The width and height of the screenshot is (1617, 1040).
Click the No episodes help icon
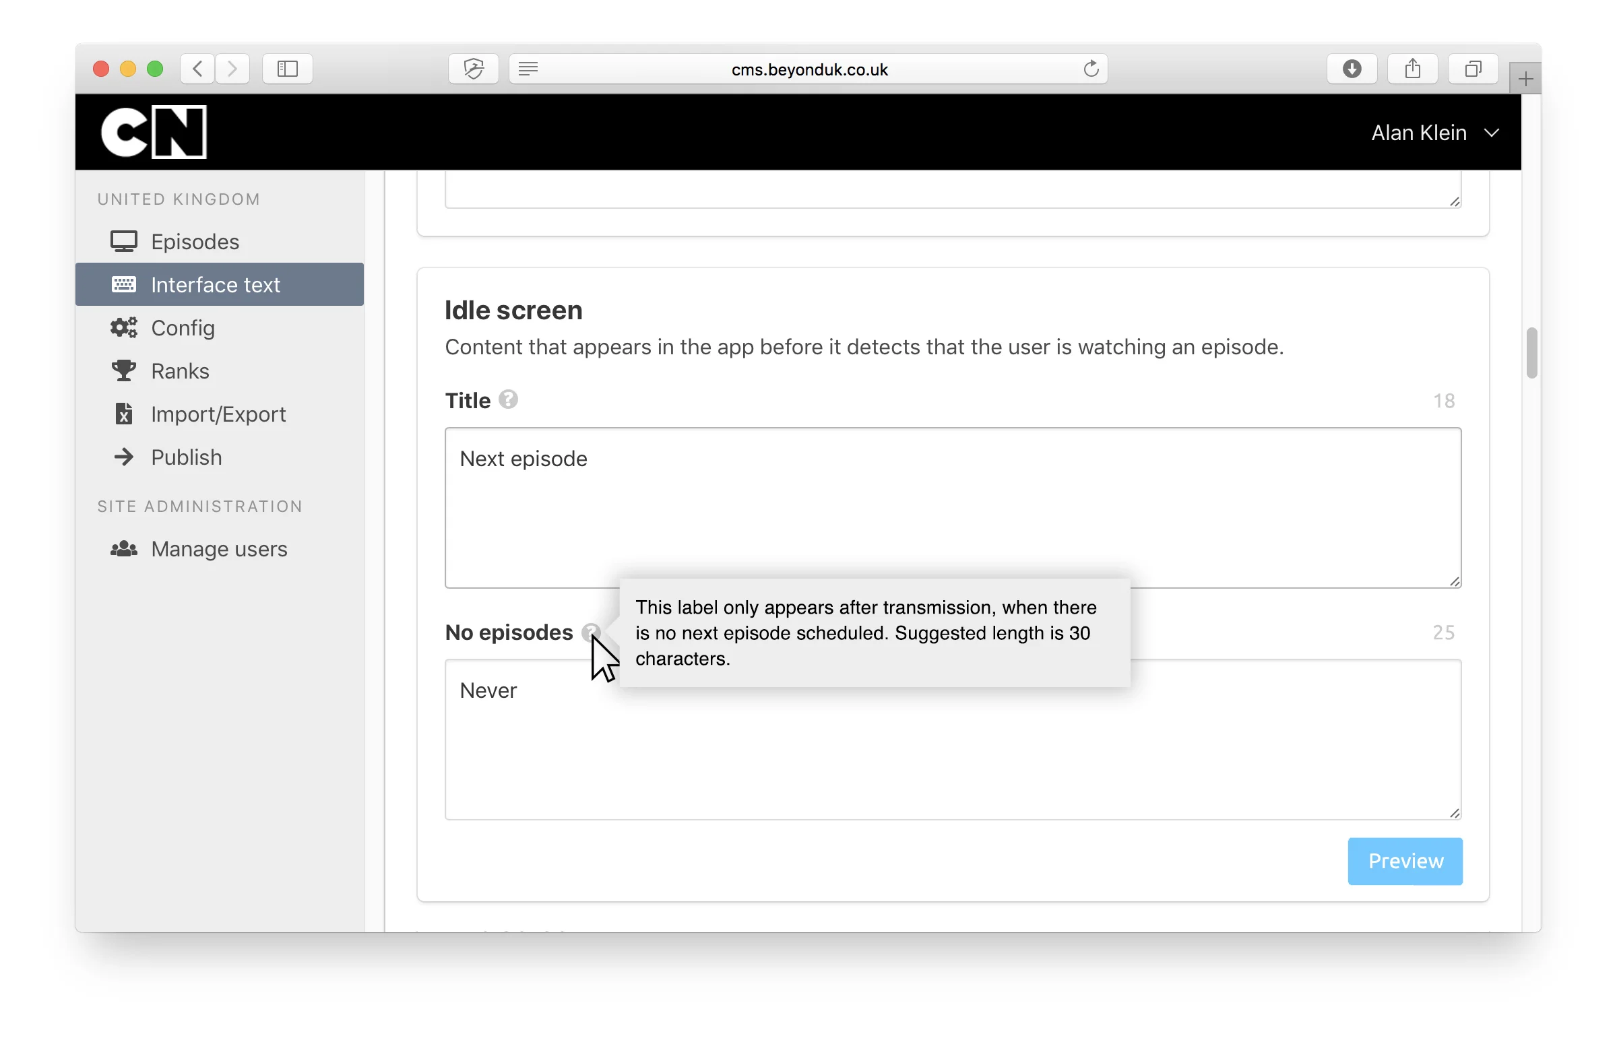pos(590,631)
